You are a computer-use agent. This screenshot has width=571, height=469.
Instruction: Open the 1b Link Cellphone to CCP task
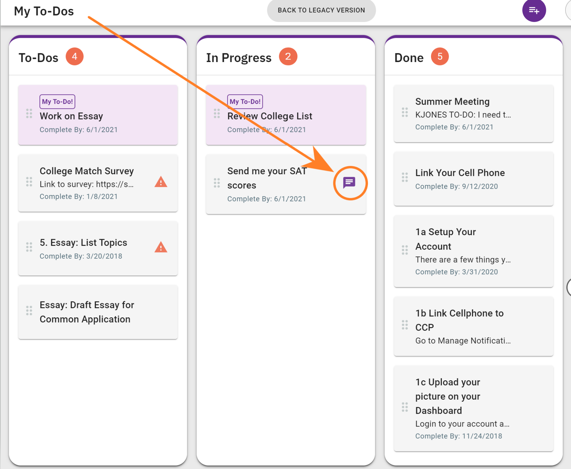pyautogui.click(x=459, y=320)
